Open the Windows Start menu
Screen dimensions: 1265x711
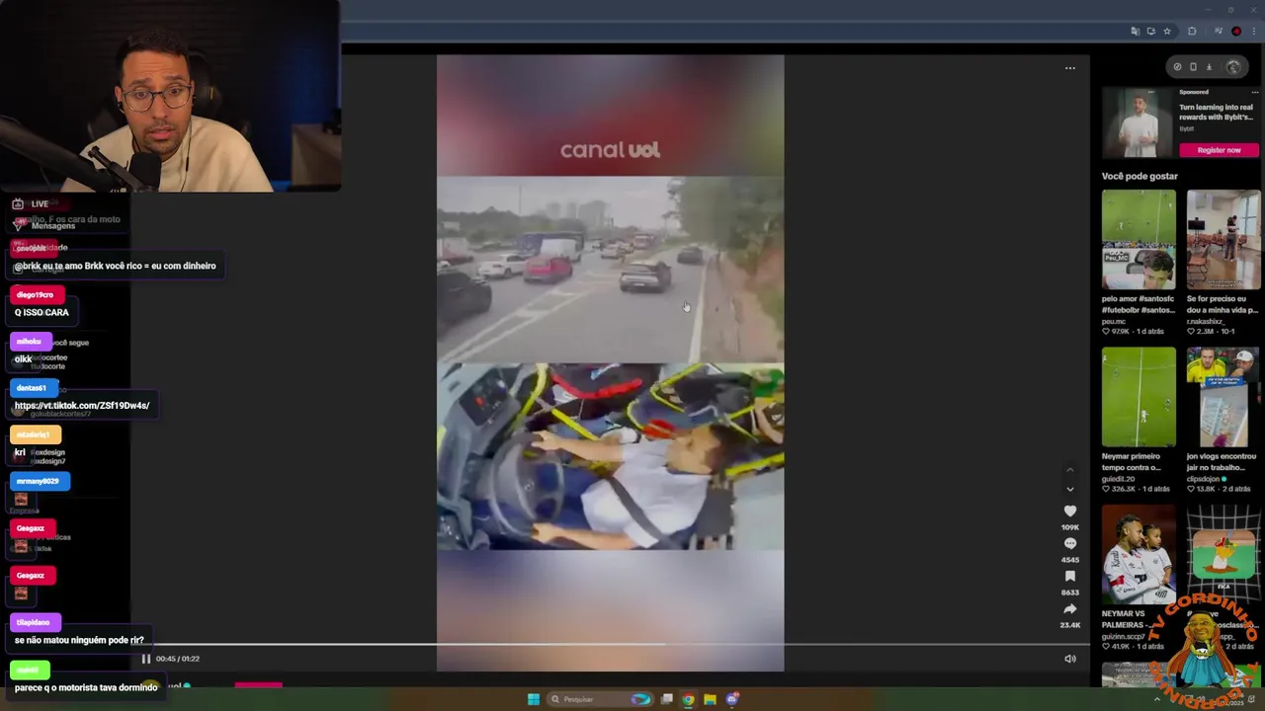coord(534,699)
